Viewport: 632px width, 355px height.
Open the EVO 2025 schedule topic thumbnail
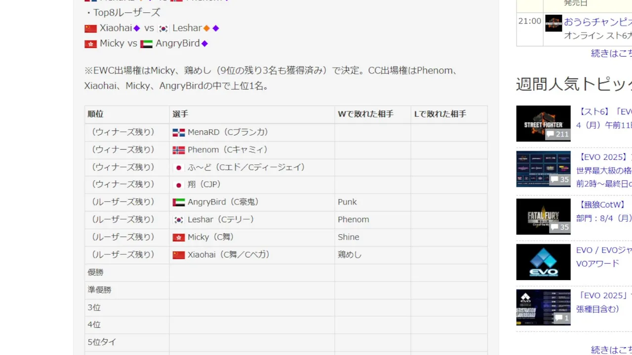coord(543,169)
